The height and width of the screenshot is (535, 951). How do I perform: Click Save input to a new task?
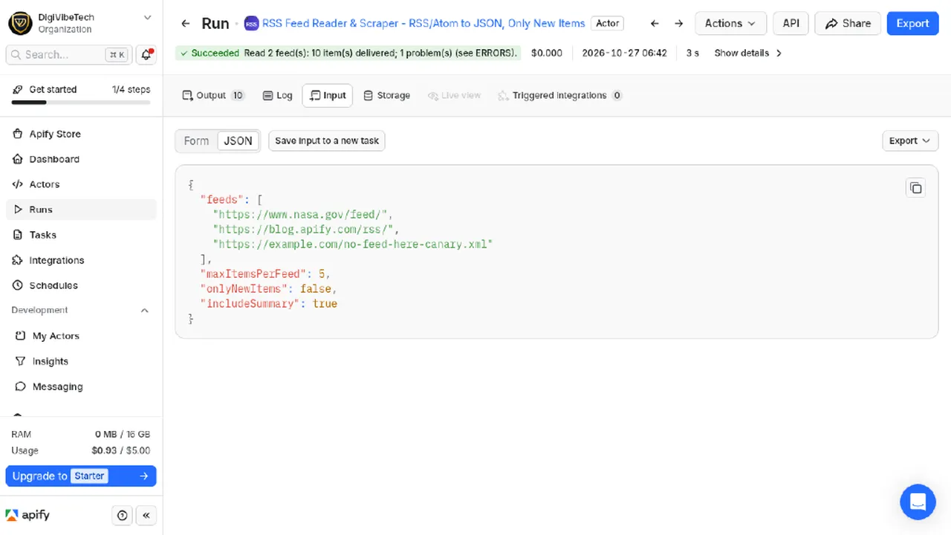327,140
